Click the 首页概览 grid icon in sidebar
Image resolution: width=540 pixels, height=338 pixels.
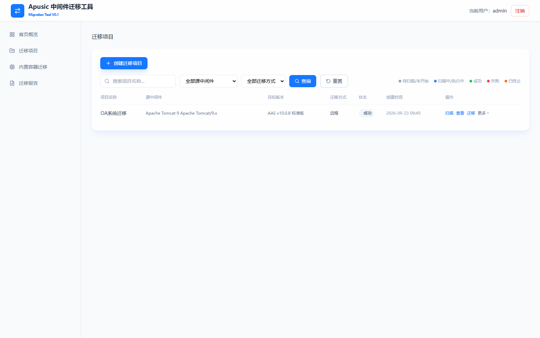(x=12, y=34)
